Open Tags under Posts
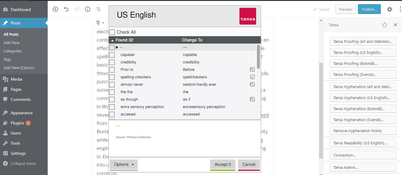 7,59
